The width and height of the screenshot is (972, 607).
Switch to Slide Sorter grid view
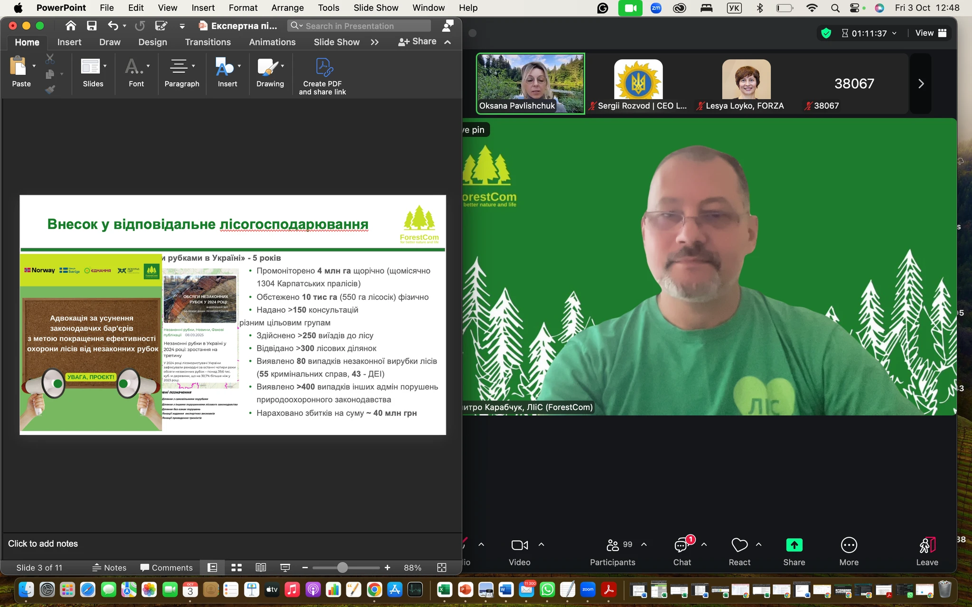coord(236,568)
